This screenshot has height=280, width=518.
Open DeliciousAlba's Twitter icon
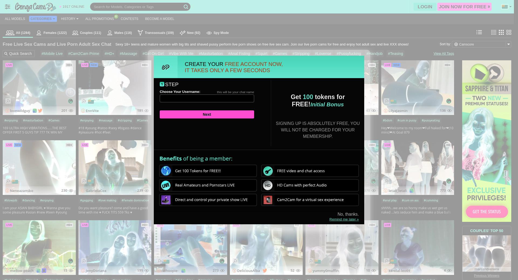pos(265,271)
